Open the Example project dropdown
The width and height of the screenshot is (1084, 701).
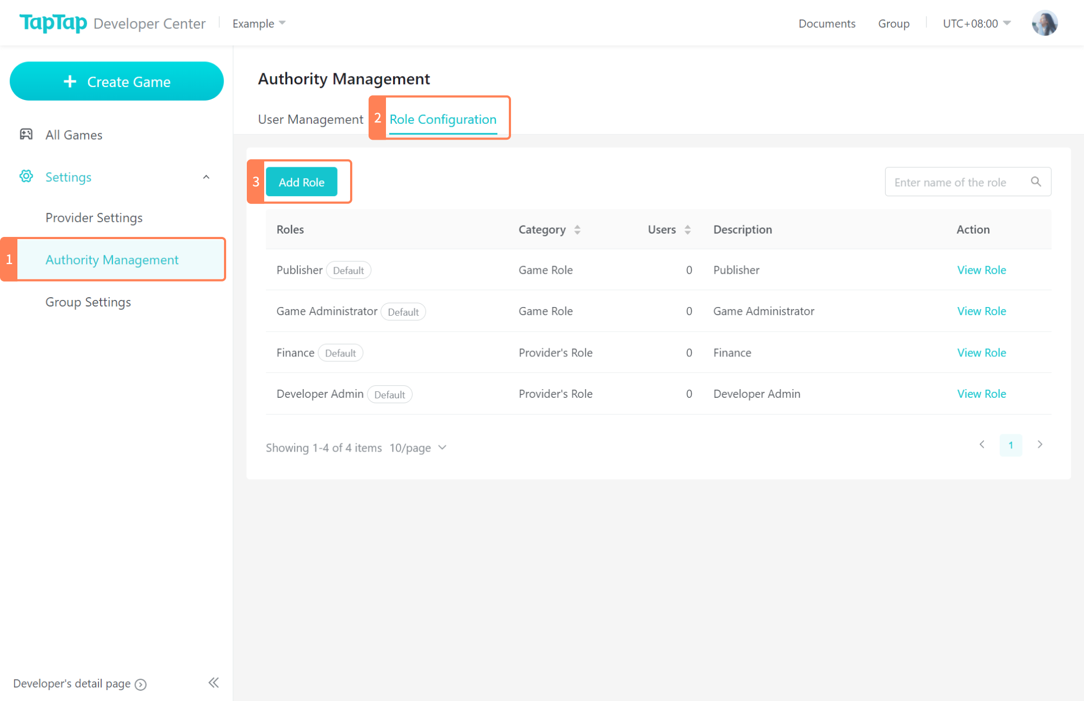click(x=259, y=23)
